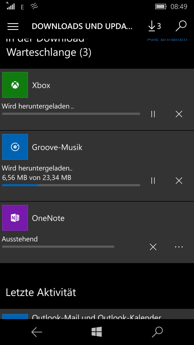Open the hamburger navigation menu
Image resolution: width=194 pixels, height=345 pixels.
point(13,26)
